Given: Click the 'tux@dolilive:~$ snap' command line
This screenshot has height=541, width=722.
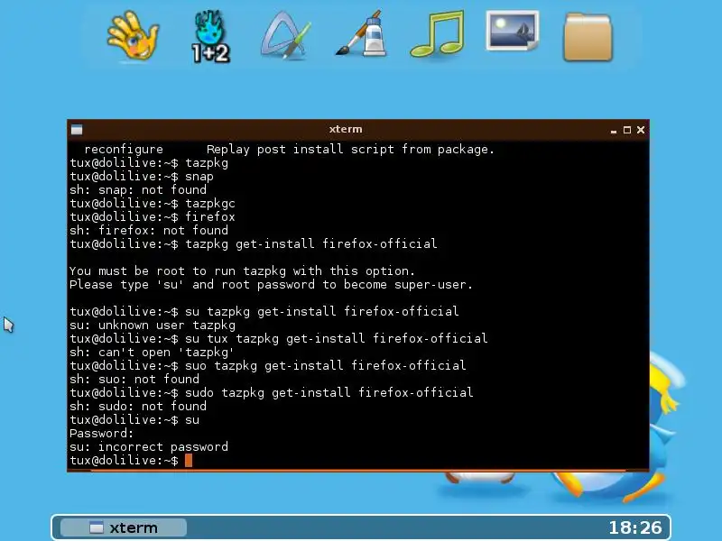Looking at the screenshot, I should [142, 176].
